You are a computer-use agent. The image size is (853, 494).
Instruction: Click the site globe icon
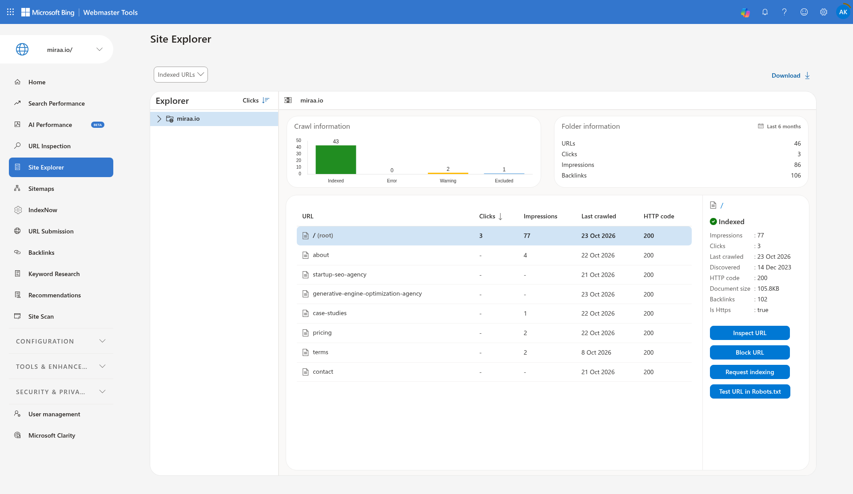tap(22, 49)
